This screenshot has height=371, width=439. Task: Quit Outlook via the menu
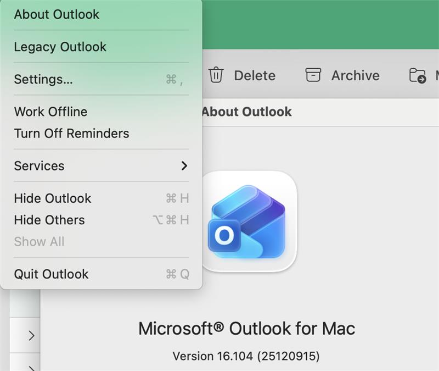coord(101,274)
